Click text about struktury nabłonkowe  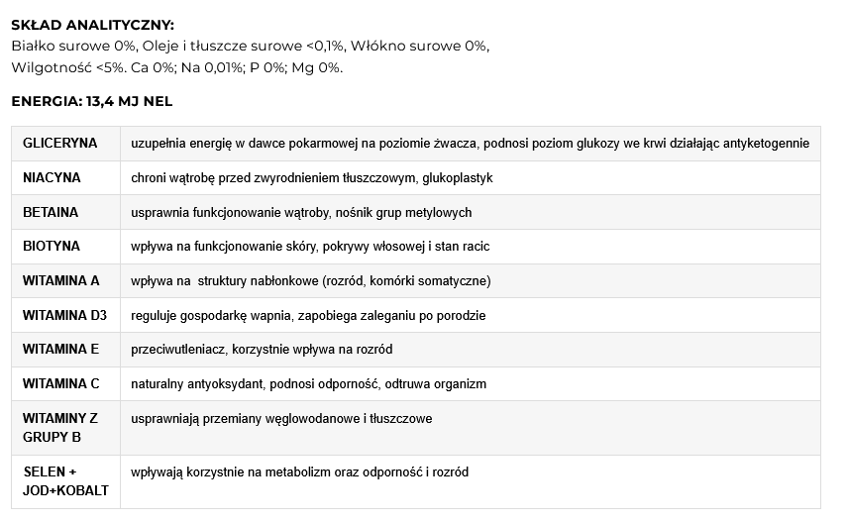[311, 281]
